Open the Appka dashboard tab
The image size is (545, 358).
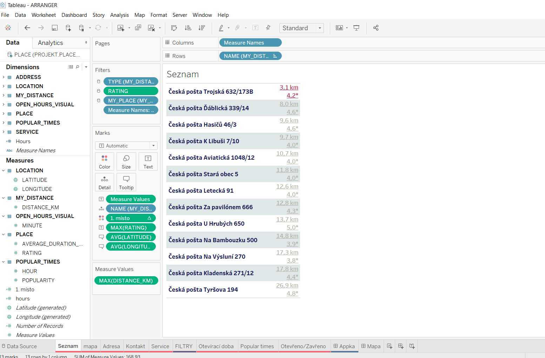pyautogui.click(x=344, y=346)
